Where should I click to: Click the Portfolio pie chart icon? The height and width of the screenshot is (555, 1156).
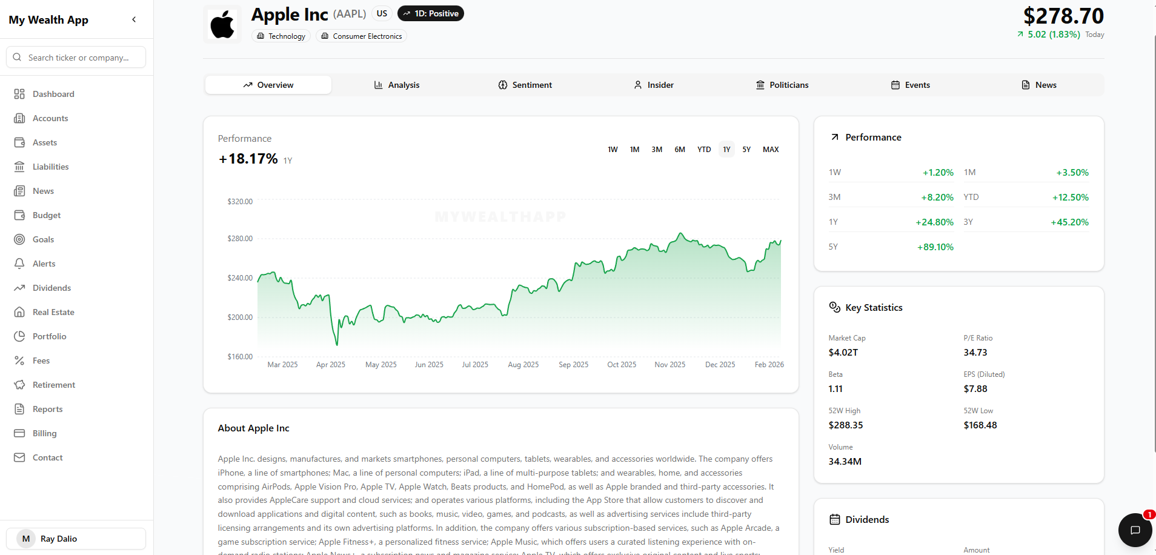(x=19, y=336)
